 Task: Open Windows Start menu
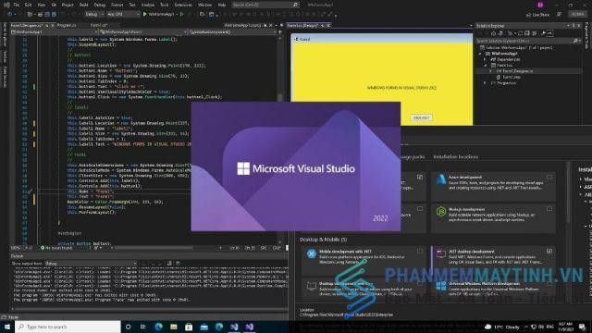point(7,327)
